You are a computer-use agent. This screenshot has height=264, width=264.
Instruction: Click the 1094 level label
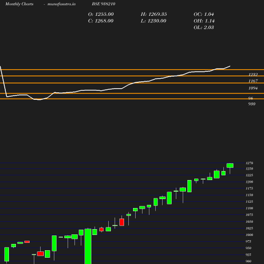[x=253, y=88]
